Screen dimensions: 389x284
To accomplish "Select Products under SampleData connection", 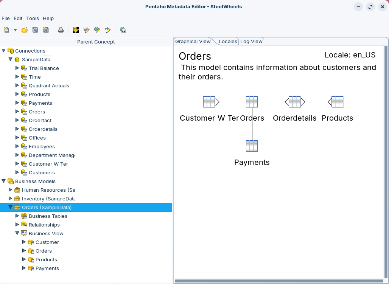I will [39, 94].
